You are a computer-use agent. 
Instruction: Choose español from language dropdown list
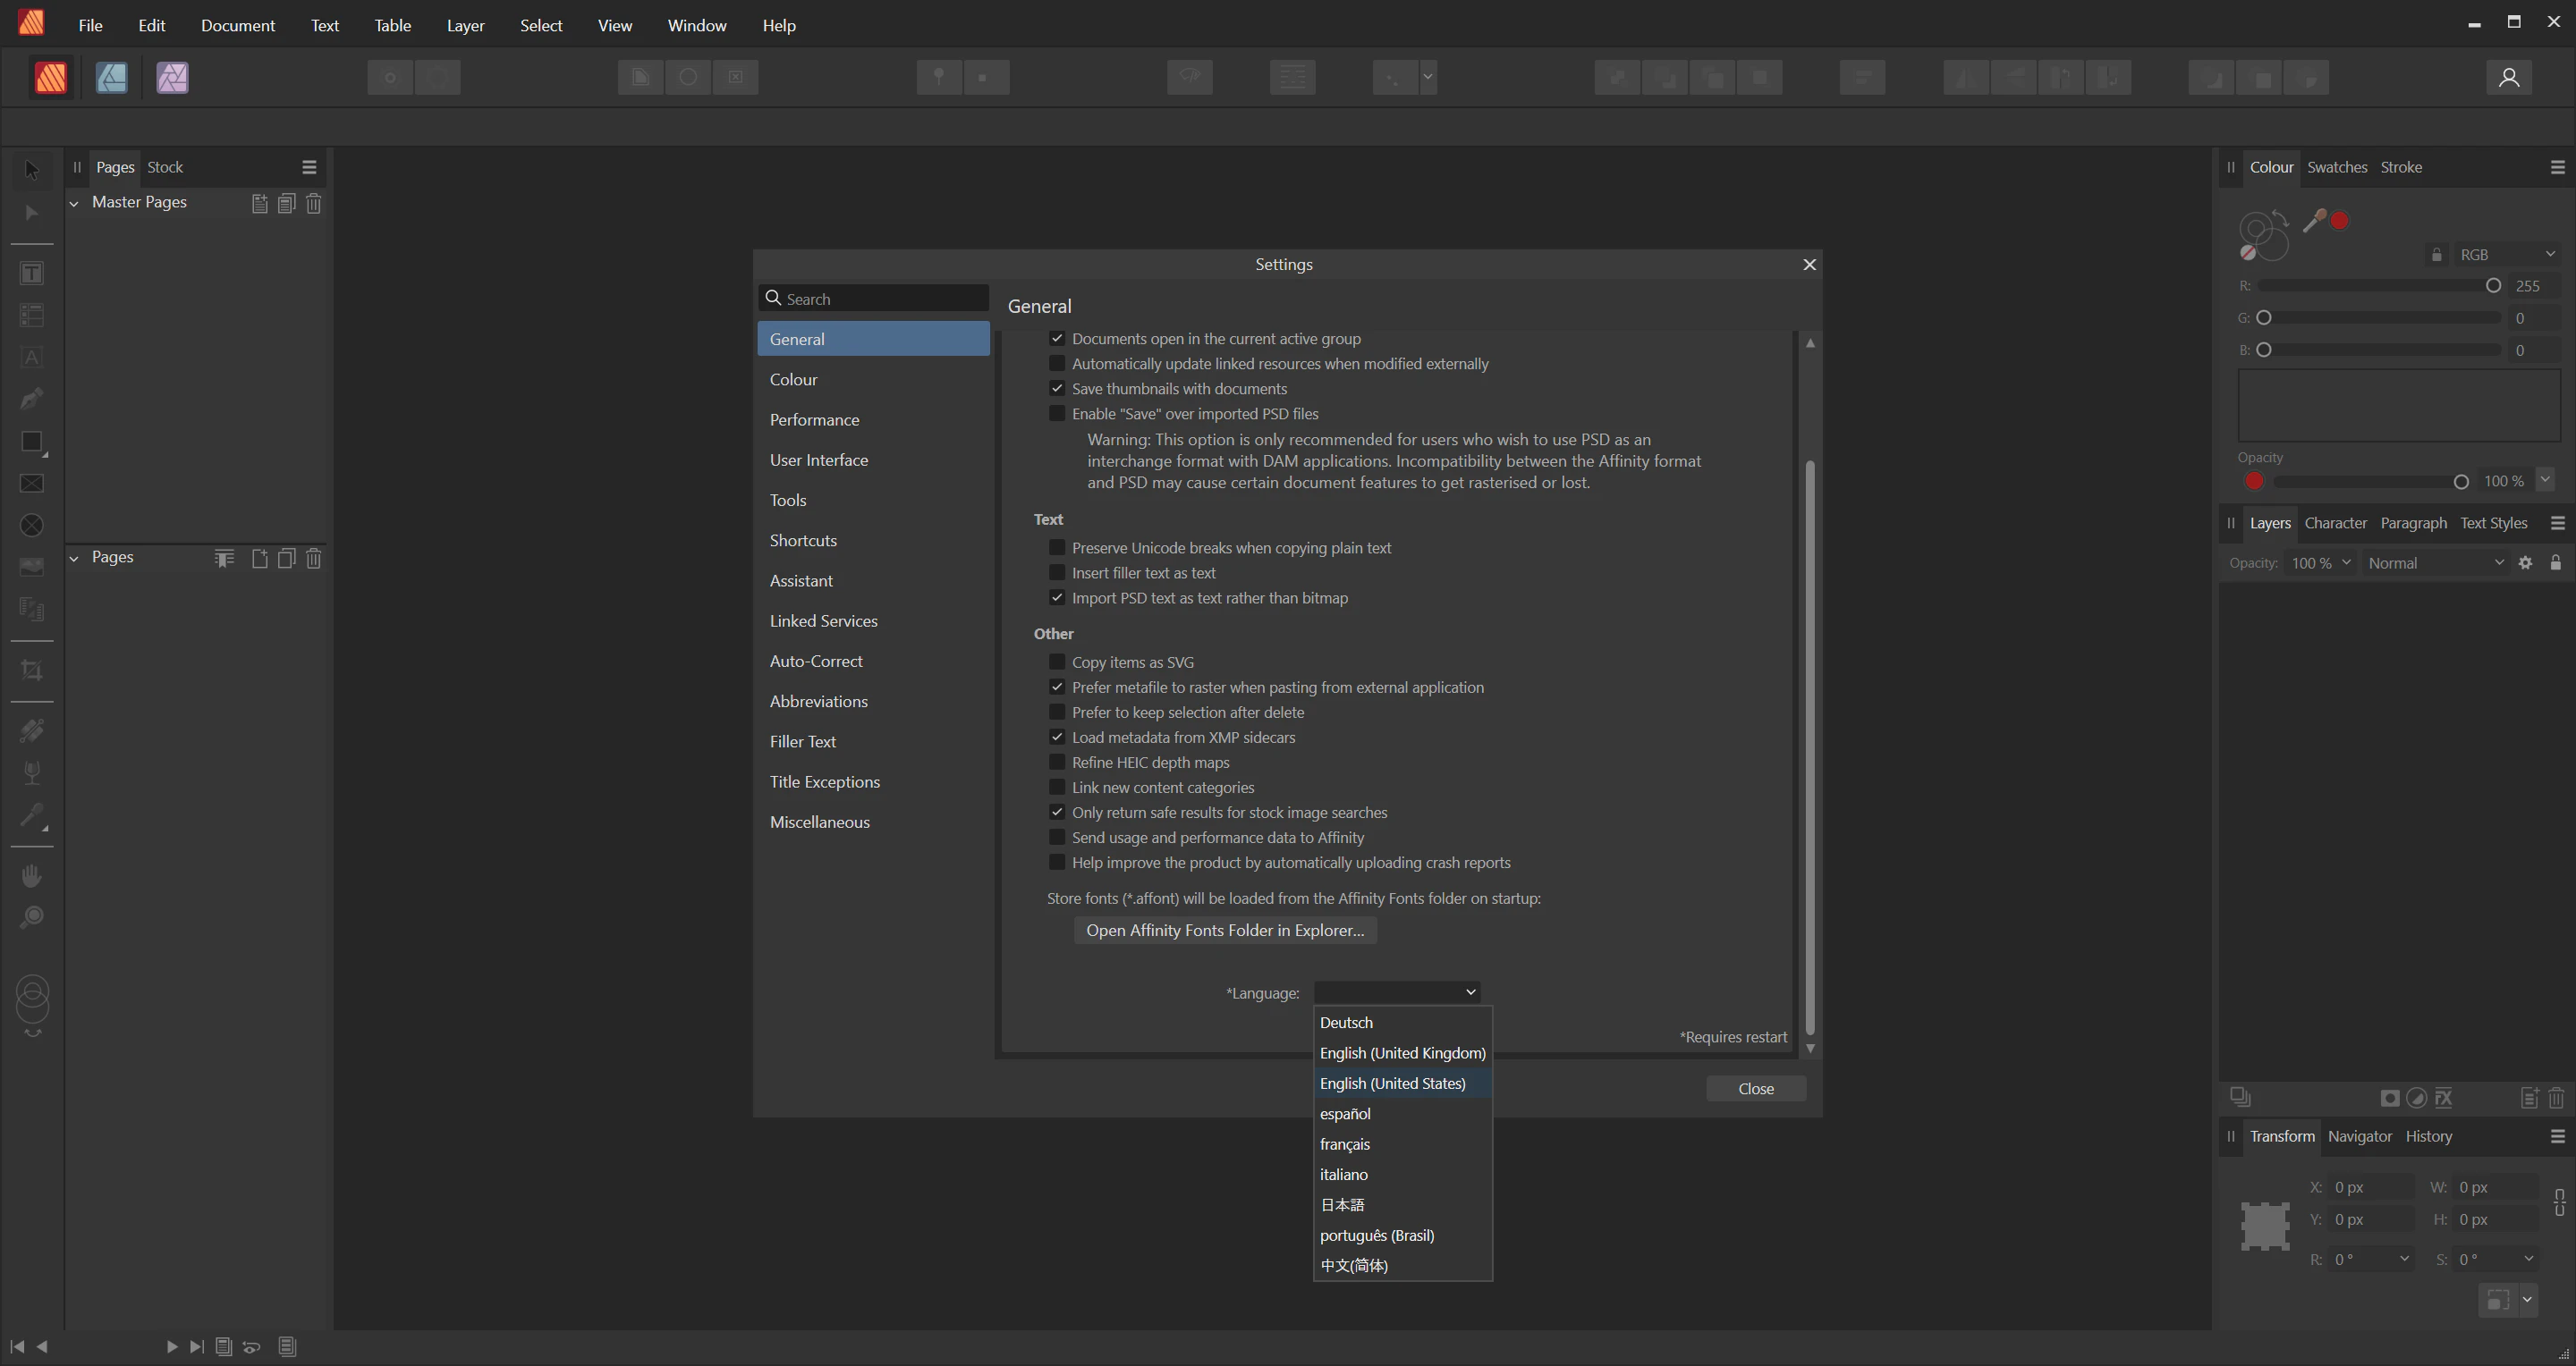(x=1345, y=1113)
